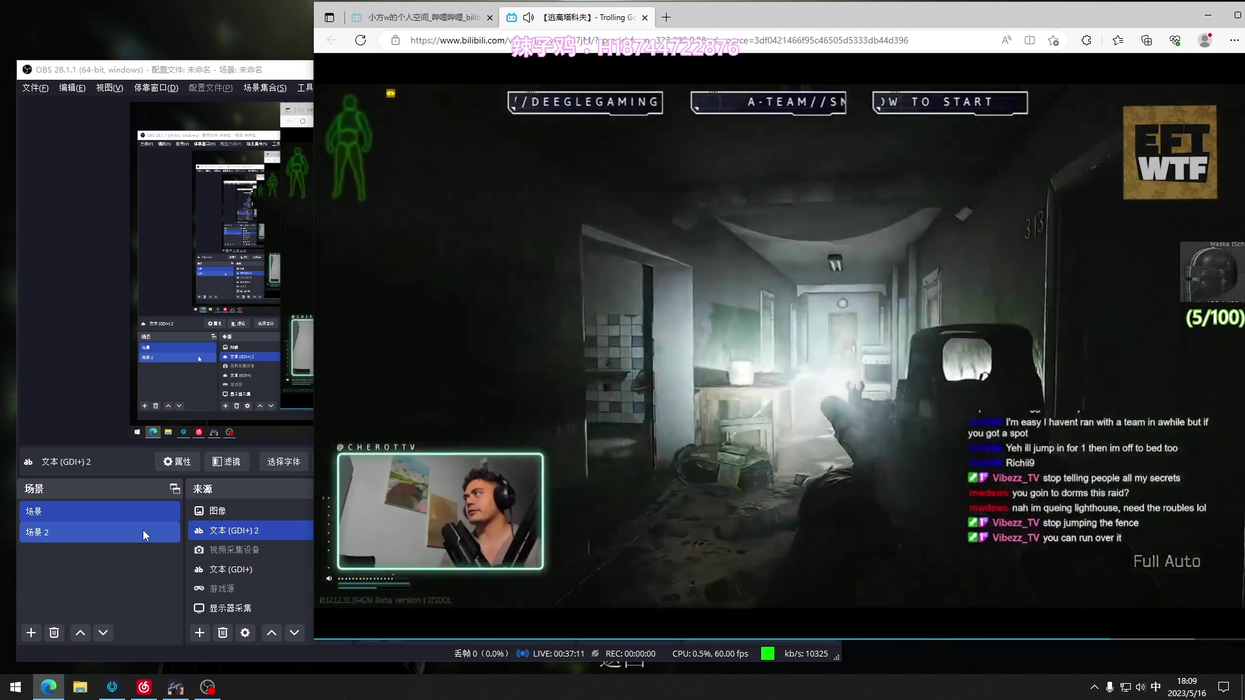The height and width of the screenshot is (700, 1245).
Task: Mute the audio-playing tab via speaker icon
Action: tap(528, 17)
